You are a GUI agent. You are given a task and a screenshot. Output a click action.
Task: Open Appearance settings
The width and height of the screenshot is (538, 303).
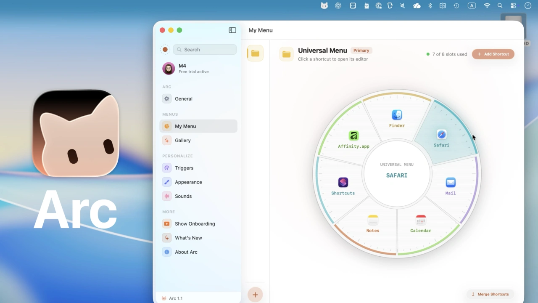[x=198, y=182]
